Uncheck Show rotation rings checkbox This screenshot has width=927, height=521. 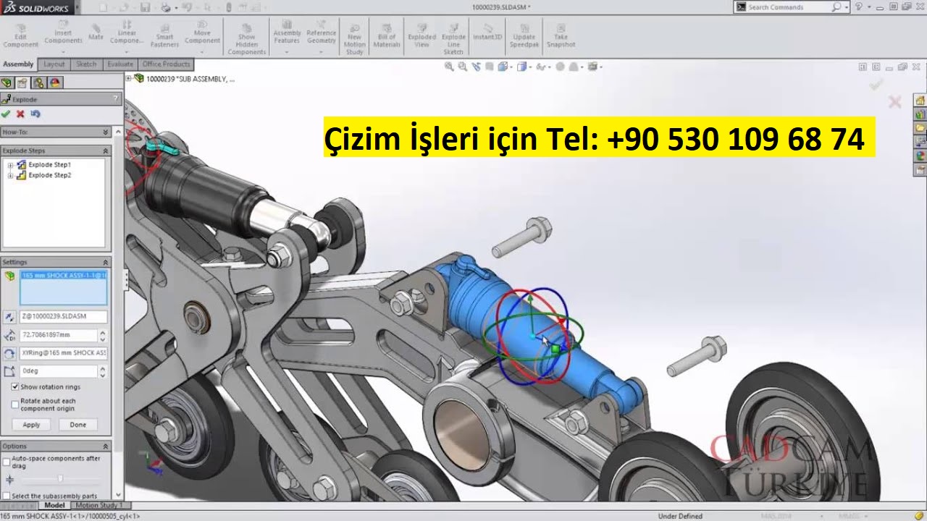click(15, 387)
